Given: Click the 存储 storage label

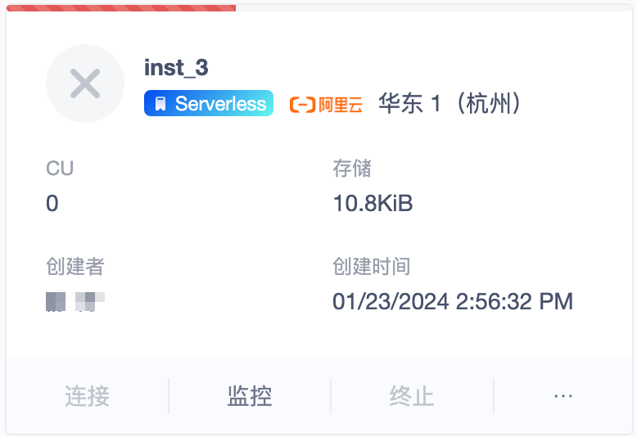Looking at the screenshot, I should click(x=352, y=169).
